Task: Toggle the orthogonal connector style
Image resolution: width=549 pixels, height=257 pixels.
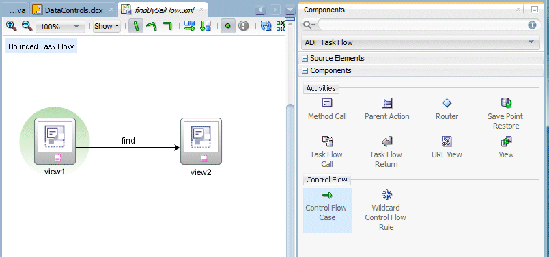Action: [x=168, y=26]
